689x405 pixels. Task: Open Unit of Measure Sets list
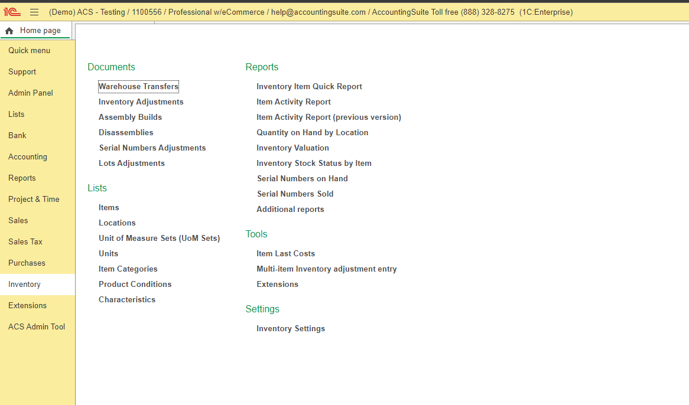[x=159, y=239]
